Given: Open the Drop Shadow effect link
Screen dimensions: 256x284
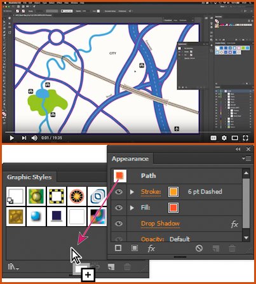Looking at the screenshot, I should [x=161, y=224].
